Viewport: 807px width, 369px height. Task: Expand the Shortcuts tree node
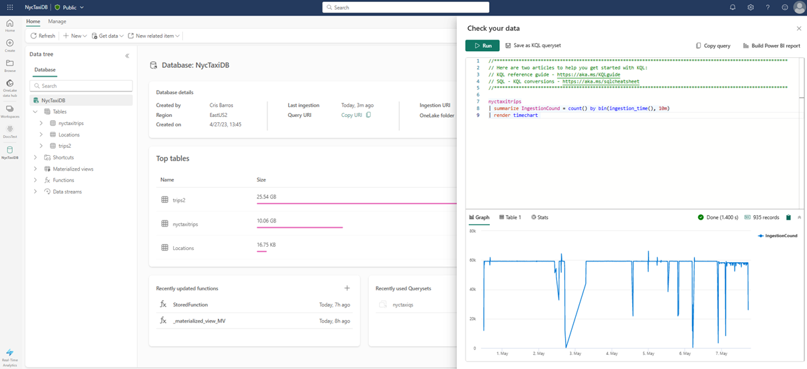[x=36, y=157]
